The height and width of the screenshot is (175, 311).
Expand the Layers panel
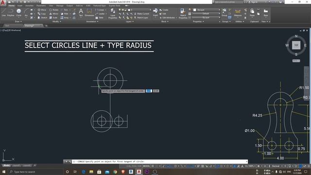pyautogui.click(x=130, y=21)
